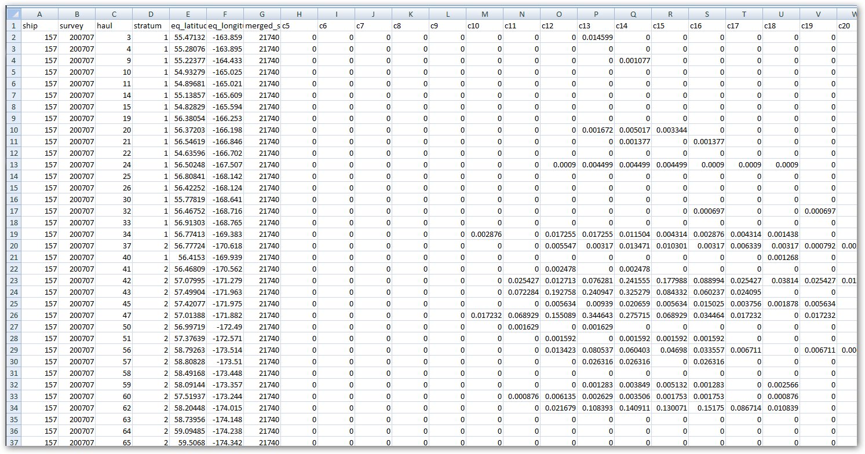Image resolution: width=865 pixels, height=454 pixels.
Task: Select cell containing -163.859
Action: click(x=225, y=37)
